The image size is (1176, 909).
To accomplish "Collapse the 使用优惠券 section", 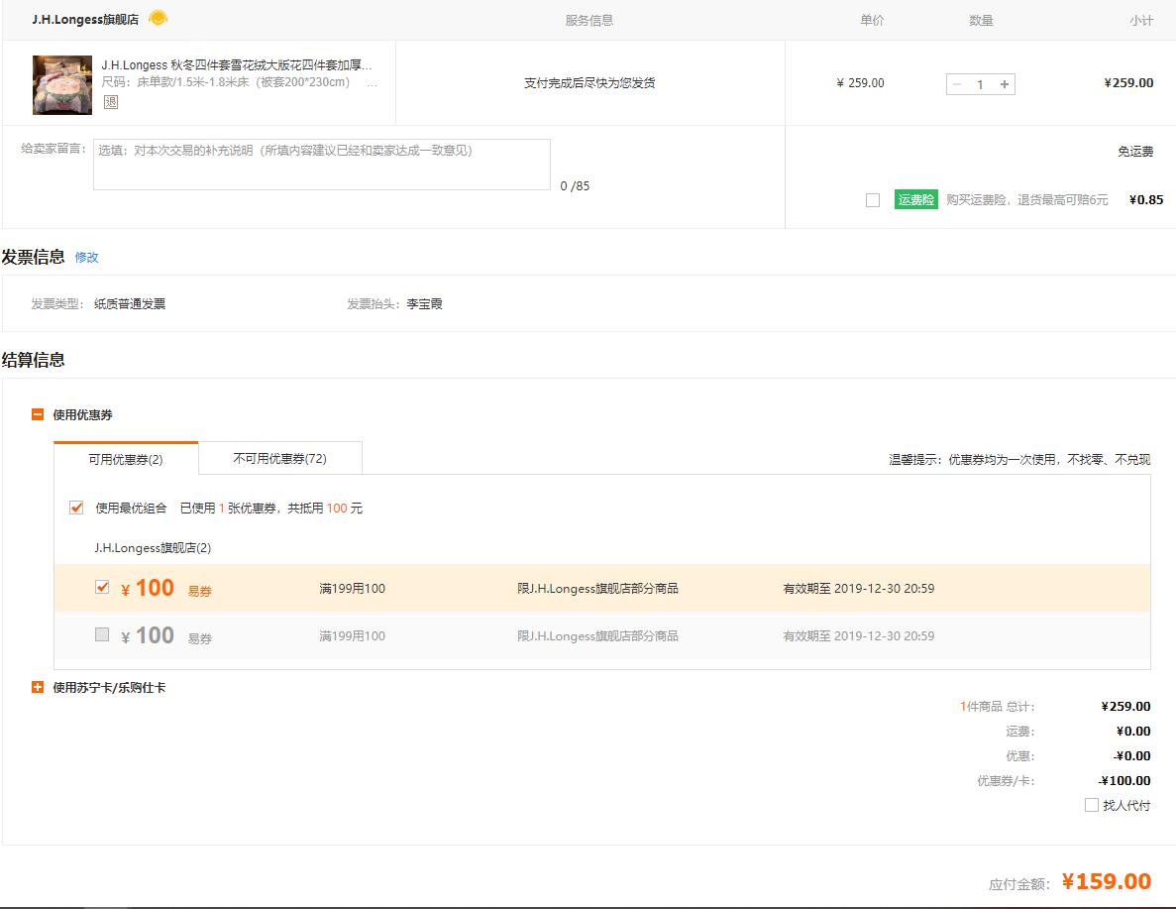I will click(38, 414).
